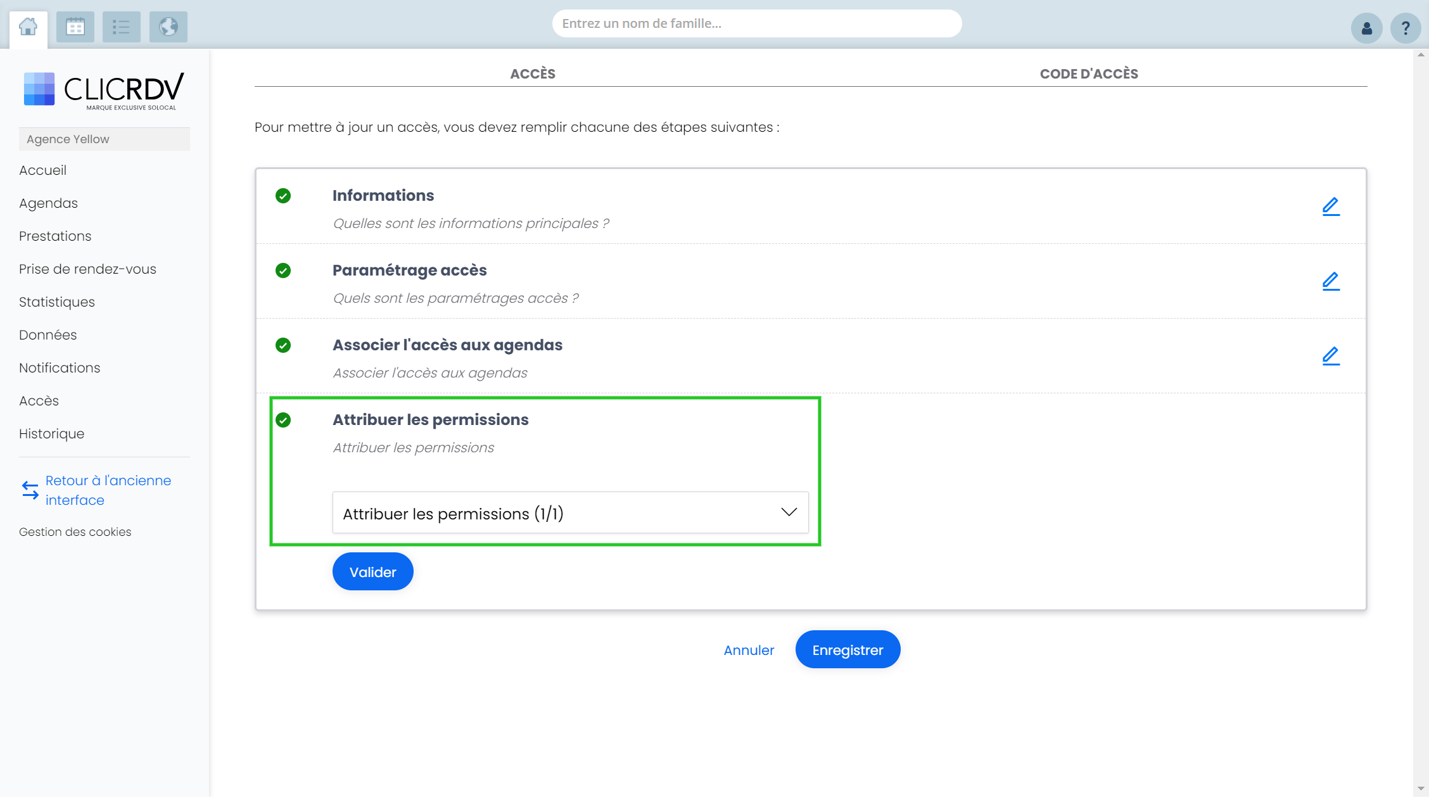The height and width of the screenshot is (800, 1429).
Task: Click the Enregistrer button
Action: (x=848, y=649)
